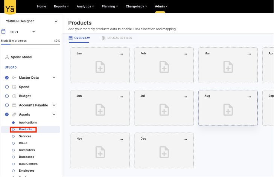Screen dimensions: 274x177
Task: Select Services in the Assets list
Action: (x=25, y=136)
